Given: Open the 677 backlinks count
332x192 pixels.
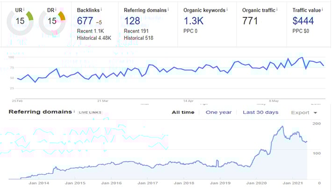Looking at the screenshot, I should click(x=86, y=21).
